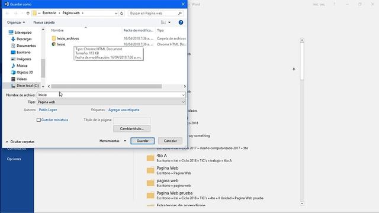Open the Tipo Página web dropdown
The image size is (379, 213).
coord(111,102)
